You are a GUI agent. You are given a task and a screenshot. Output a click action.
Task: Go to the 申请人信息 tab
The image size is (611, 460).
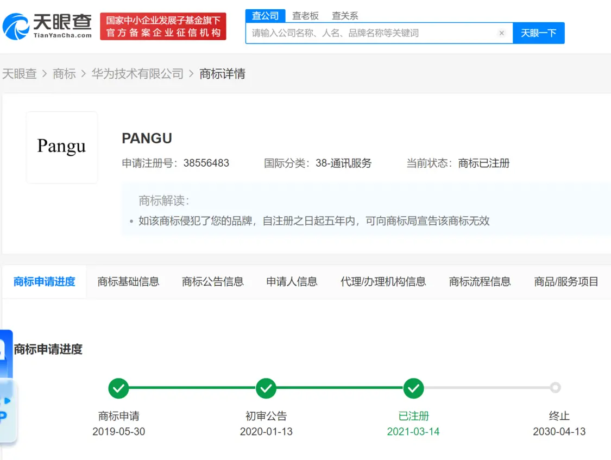[292, 281]
